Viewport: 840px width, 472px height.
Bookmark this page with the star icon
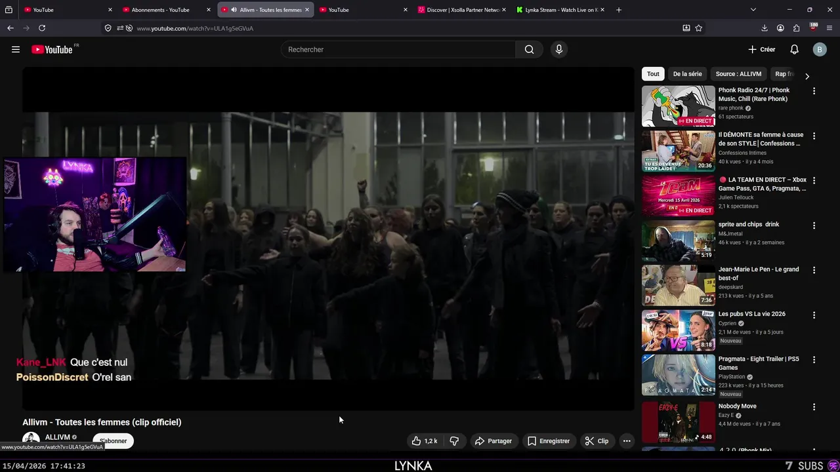tap(698, 28)
